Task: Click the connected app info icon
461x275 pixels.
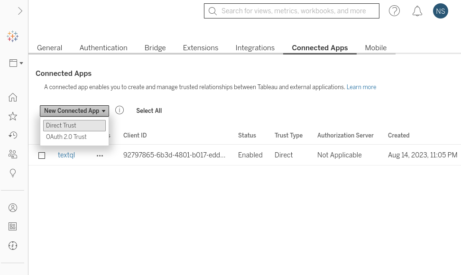Action: [120, 110]
